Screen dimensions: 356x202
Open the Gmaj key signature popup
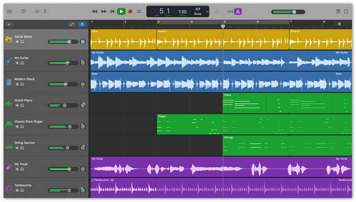197,13
